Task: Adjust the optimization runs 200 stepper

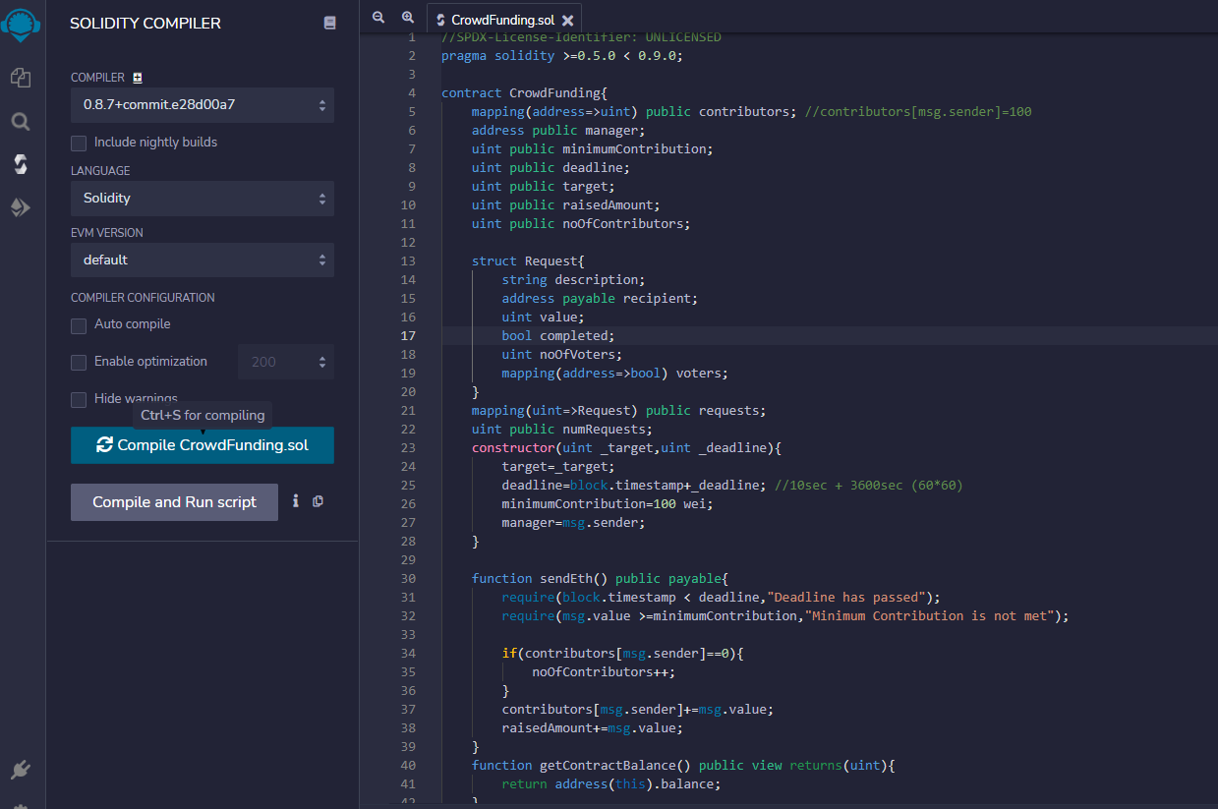Action: point(286,362)
